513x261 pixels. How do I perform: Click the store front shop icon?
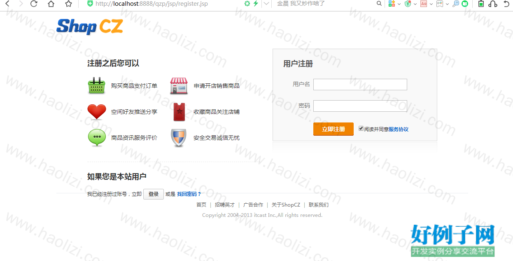pyautogui.click(x=179, y=86)
